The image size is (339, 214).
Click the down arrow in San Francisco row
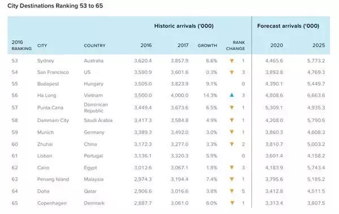point(232,72)
